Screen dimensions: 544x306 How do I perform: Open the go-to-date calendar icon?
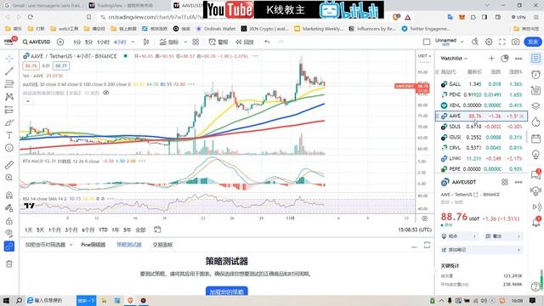coord(157,229)
